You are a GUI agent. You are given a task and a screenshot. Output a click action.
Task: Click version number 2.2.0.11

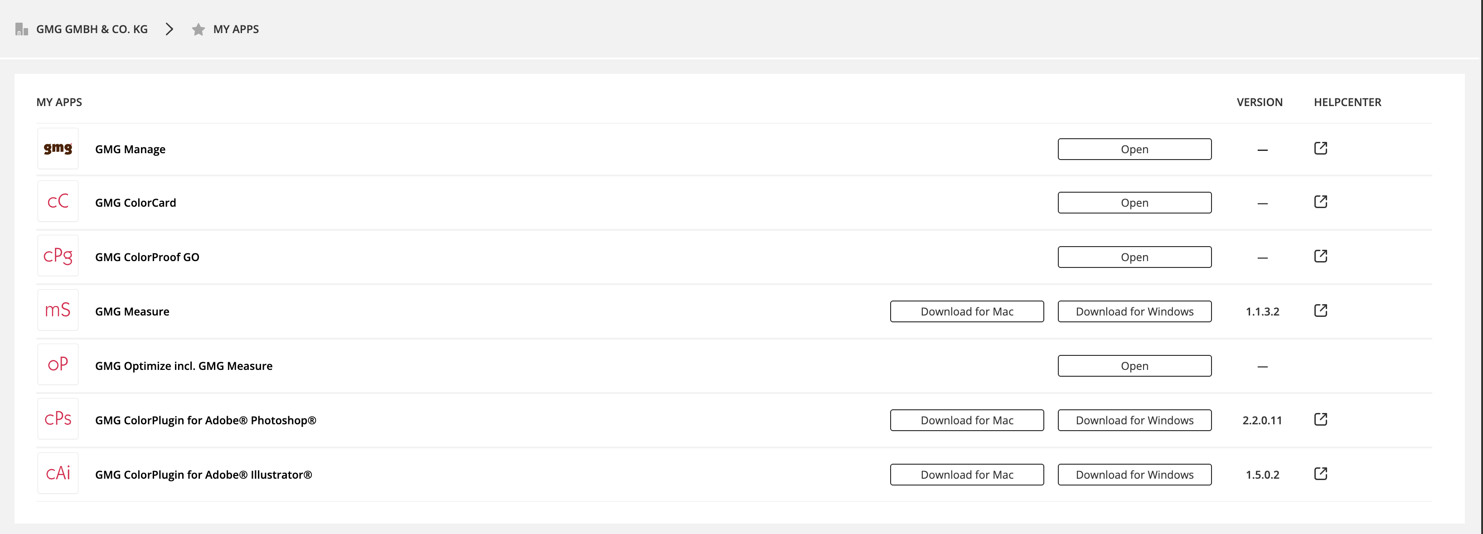(1262, 421)
